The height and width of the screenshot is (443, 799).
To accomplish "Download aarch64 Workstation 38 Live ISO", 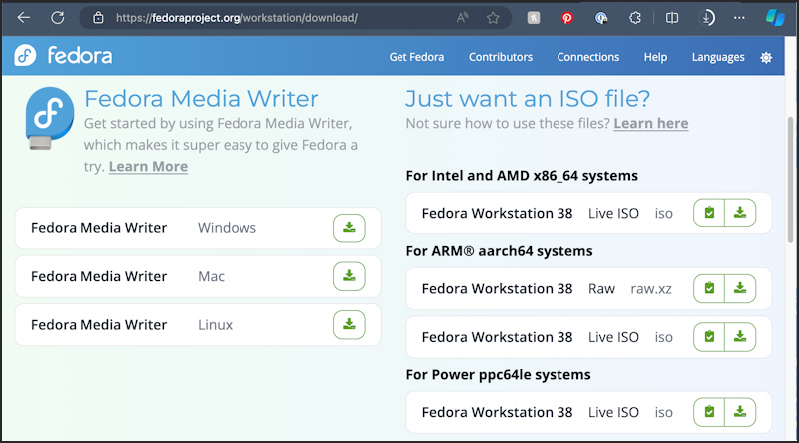I will click(x=740, y=337).
